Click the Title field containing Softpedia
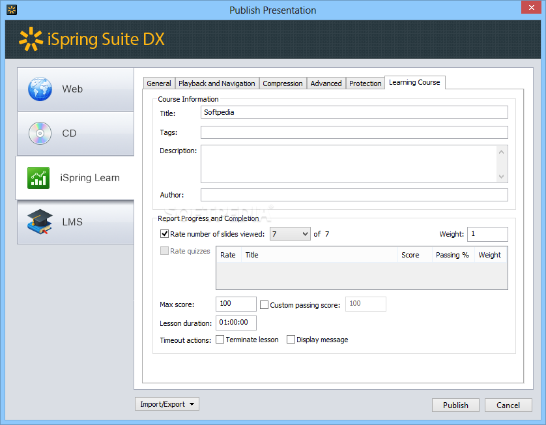Image resolution: width=546 pixels, height=425 pixels. (x=354, y=112)
